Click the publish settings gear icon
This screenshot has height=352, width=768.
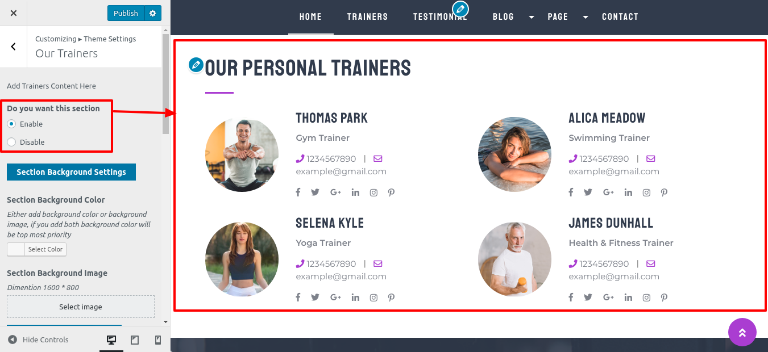[x=153, y=13]
